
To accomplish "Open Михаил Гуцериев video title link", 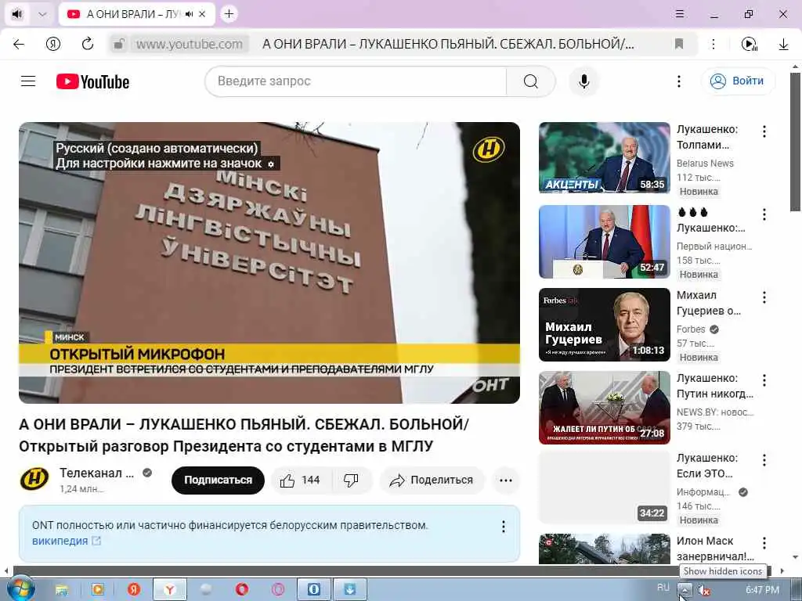I will pos(708,303).
